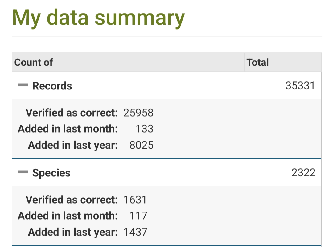Select the Records total 35331
333x247 pixels.
pyautogui.click(x=300, y=86)
